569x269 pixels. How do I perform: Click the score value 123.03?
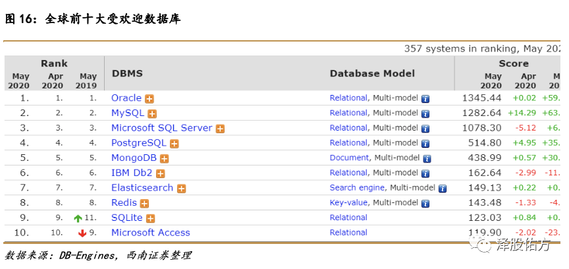(x=485, y=218)
